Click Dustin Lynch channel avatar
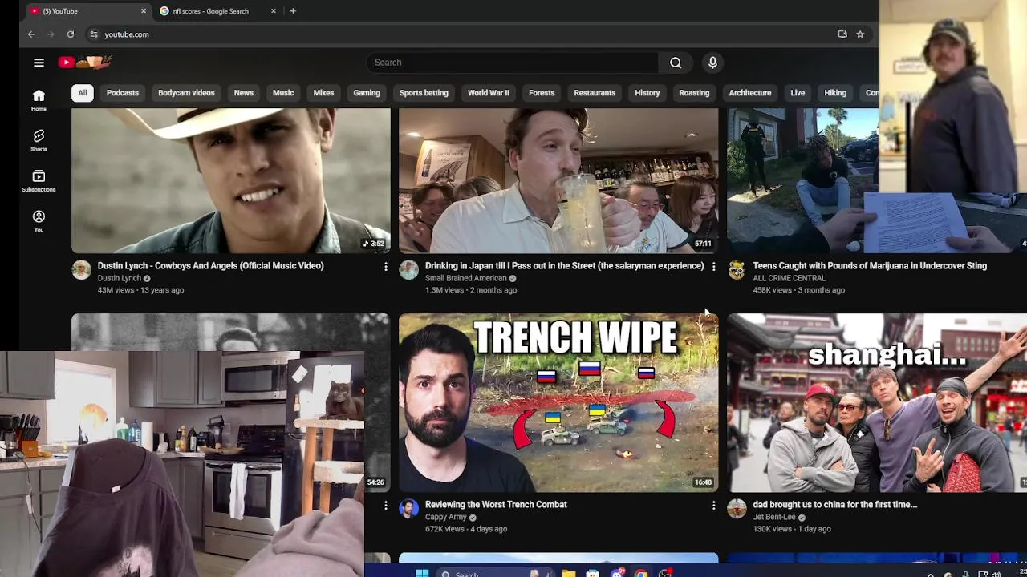The width and height of the screenshot is (1027, 577). (x=81, y=270)
